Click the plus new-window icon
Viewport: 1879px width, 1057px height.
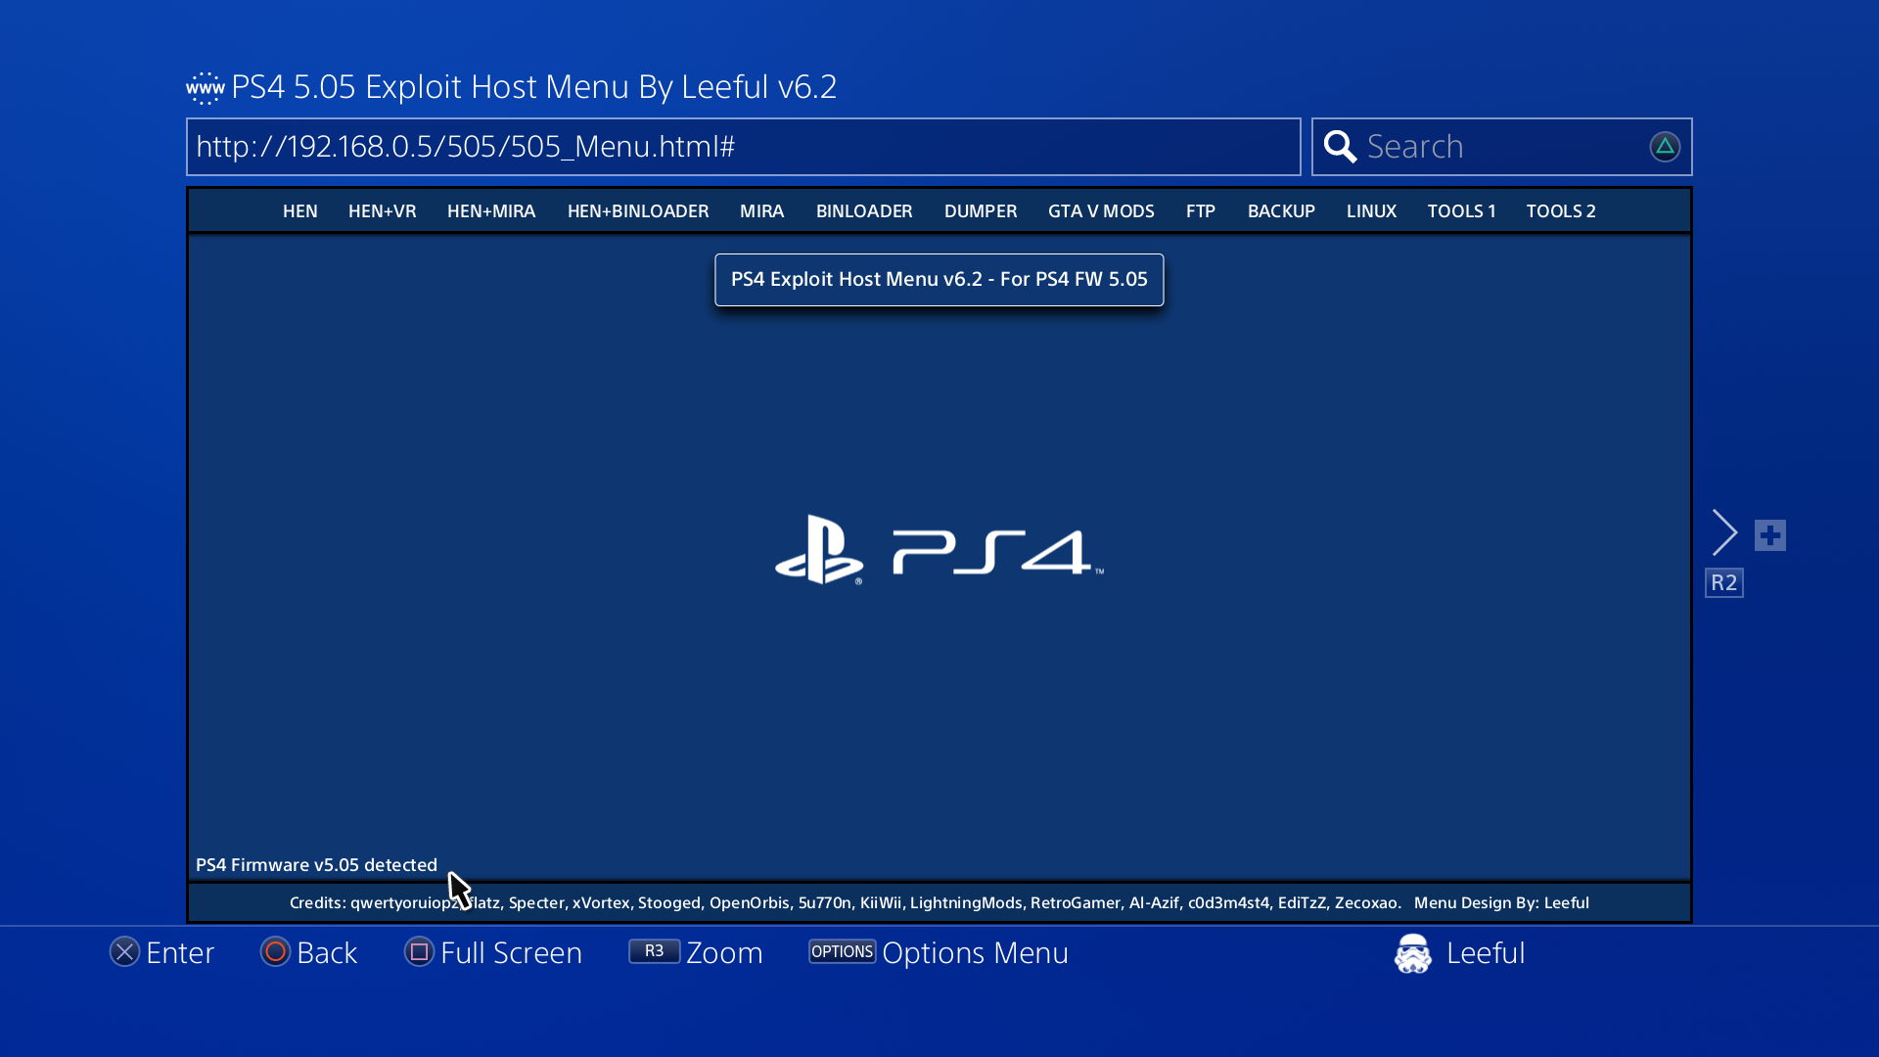click(1770, 535)
